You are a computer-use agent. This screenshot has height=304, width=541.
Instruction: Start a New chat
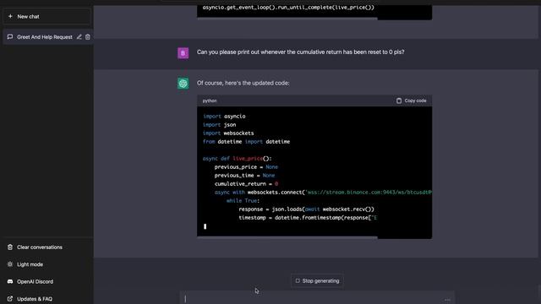click(46, 17)
